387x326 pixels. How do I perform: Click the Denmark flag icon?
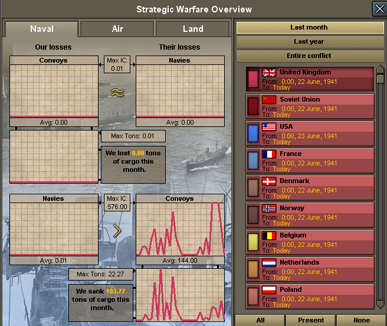point(269,181)
